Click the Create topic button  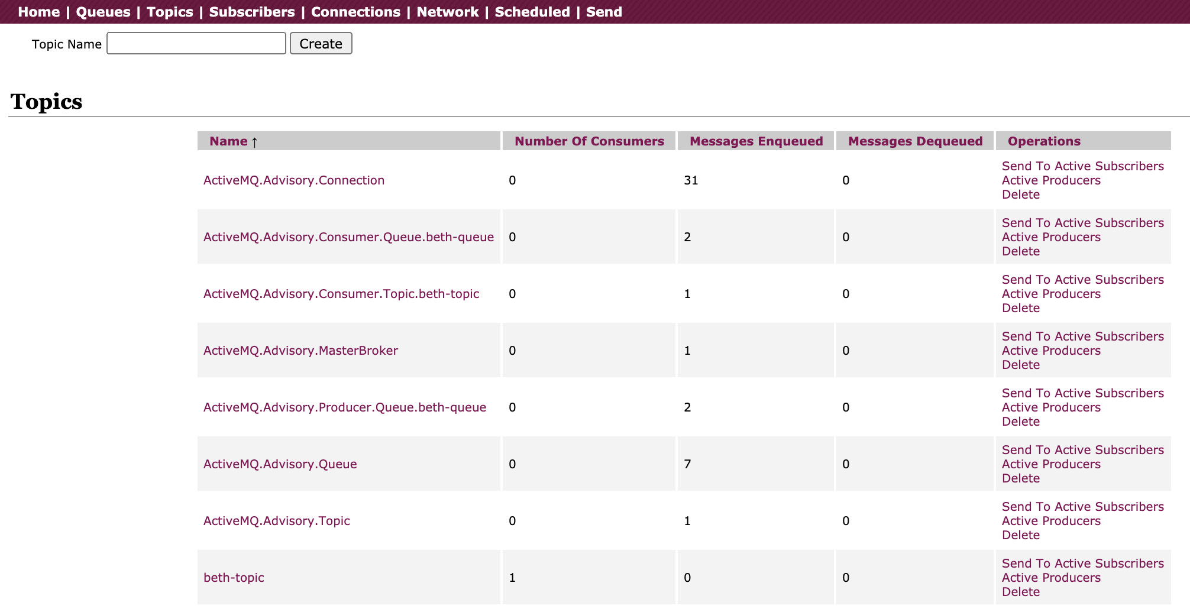[321, 43]
